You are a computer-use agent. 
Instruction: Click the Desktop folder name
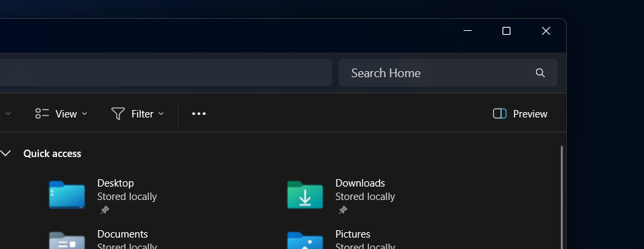(115, 183)
